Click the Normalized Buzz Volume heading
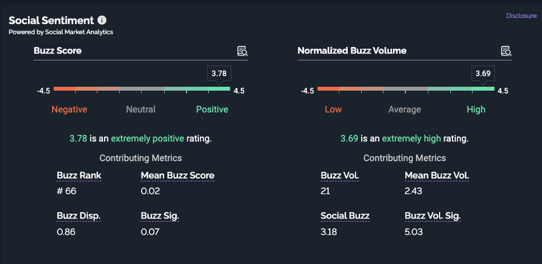The height and width of the screenshot is (264, 542). tap(352, 51)
